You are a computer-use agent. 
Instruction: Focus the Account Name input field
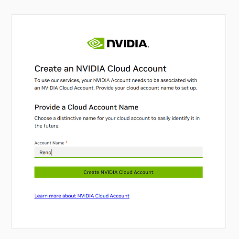[x=119, y=152]
